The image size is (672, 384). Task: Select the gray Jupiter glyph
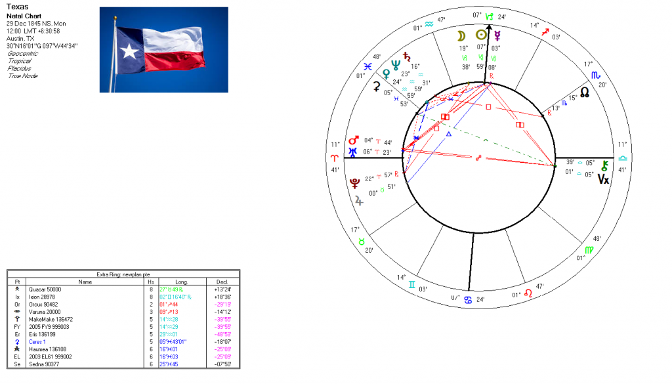pos(358,201)
